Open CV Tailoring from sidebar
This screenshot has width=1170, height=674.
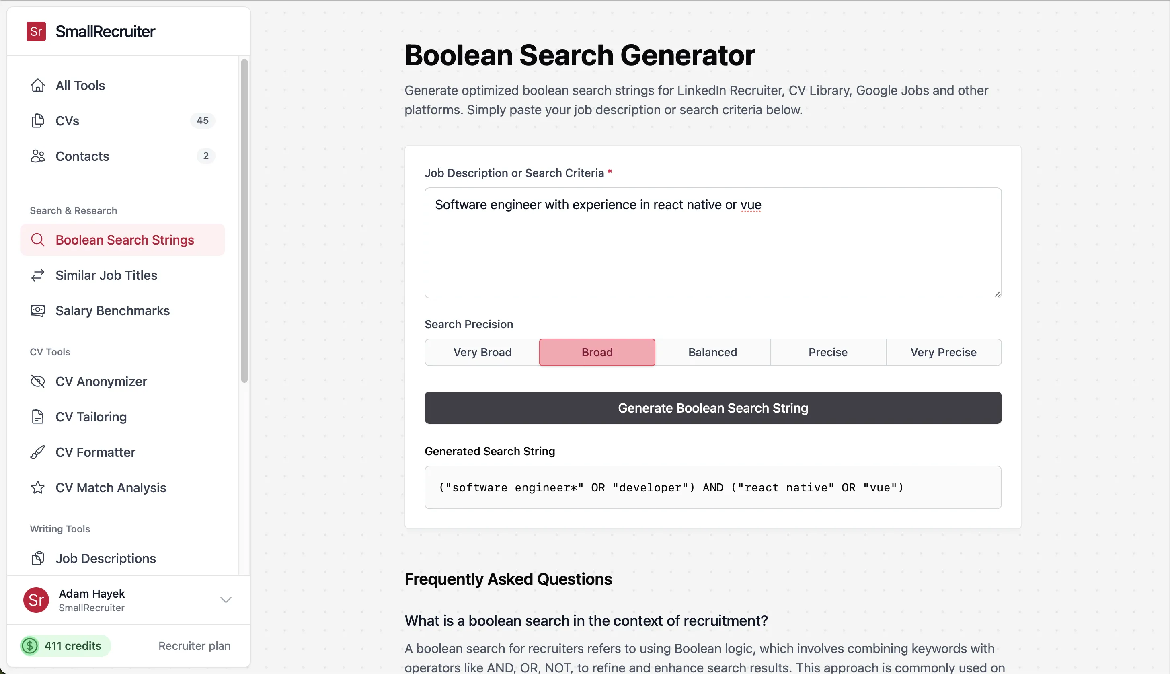tap(91, 417)
